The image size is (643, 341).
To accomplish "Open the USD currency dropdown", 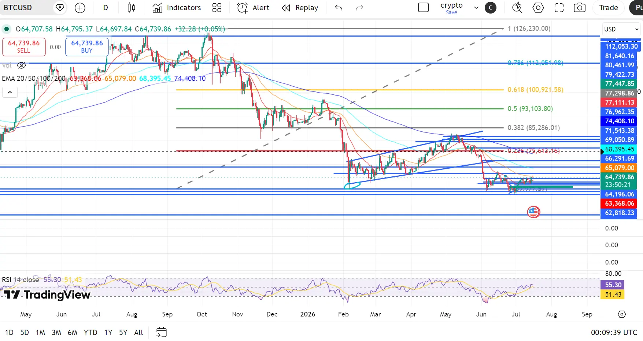I will (x=621, y=29).
